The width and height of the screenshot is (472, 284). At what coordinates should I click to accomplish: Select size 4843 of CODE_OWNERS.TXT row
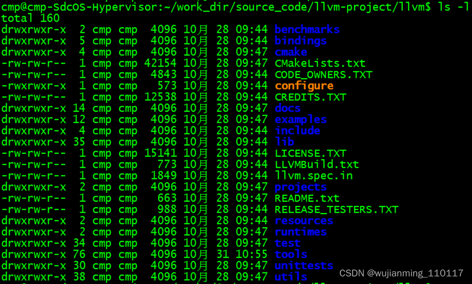coord(164,75)
